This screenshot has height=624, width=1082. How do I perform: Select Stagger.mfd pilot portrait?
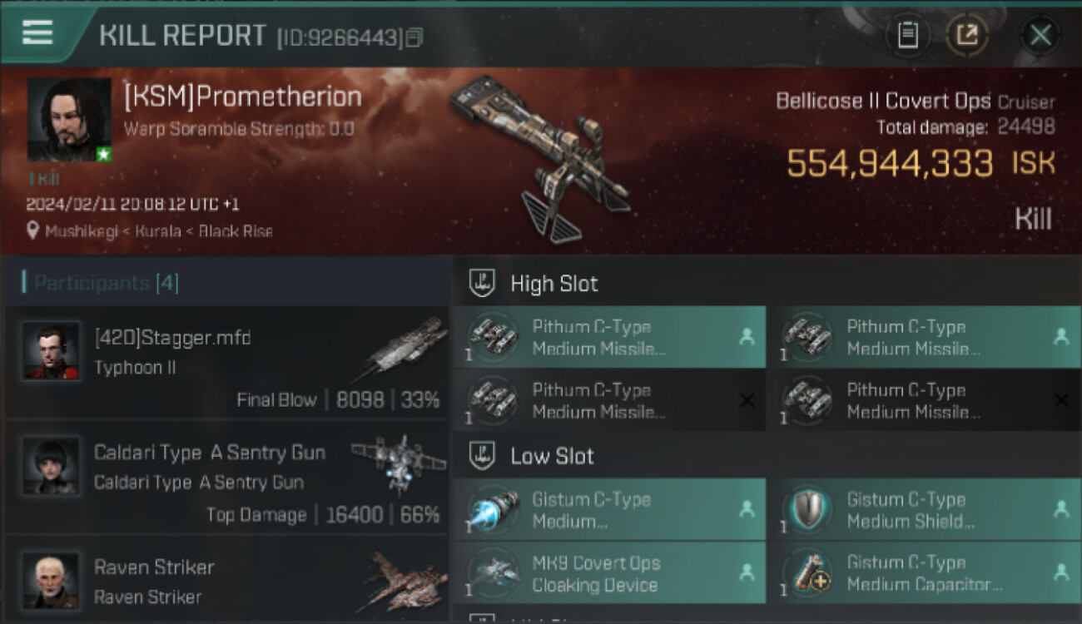pyautogui.click(x=52, y=351)
